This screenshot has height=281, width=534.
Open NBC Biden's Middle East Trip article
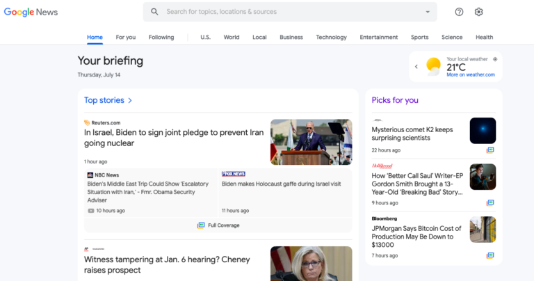[148, 192]
